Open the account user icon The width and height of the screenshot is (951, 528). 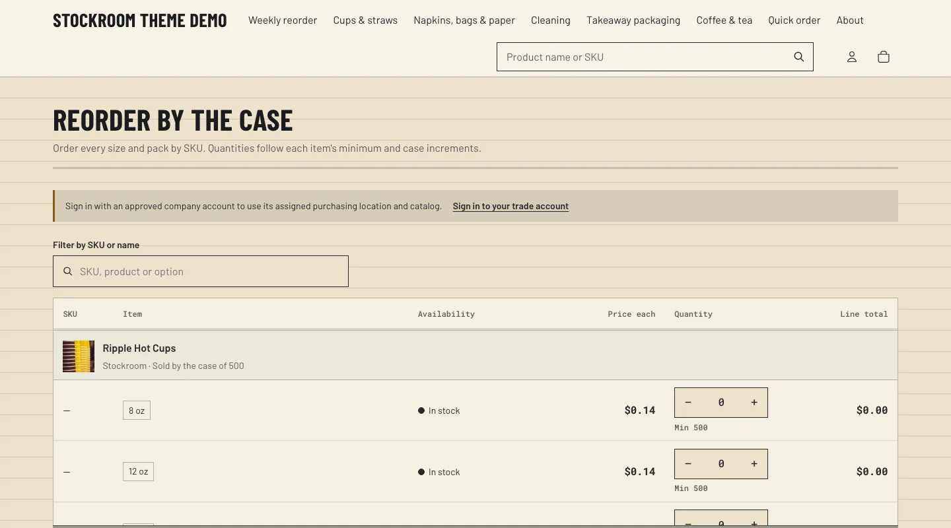point(852,57)
